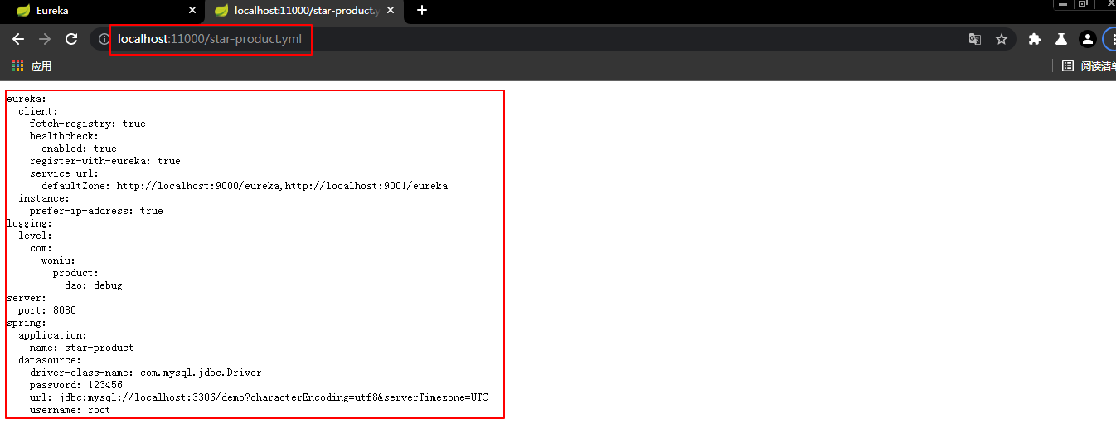Viewport: 1116px width, 424px height.
Task: Open Chrome's three-dot menu
Action: [x=1109, y=39]
